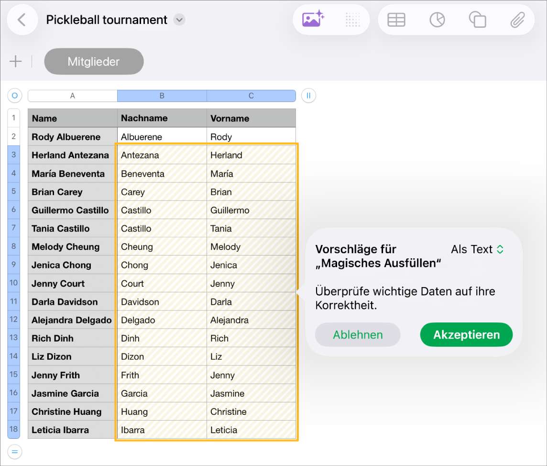Select cell Jenica Chong

(x=73, y=265)
